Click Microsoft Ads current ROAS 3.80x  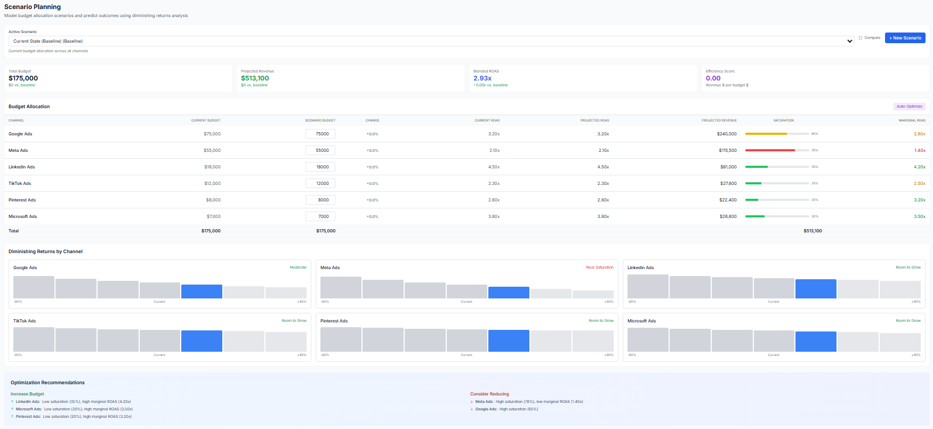(x=494, y=216)
